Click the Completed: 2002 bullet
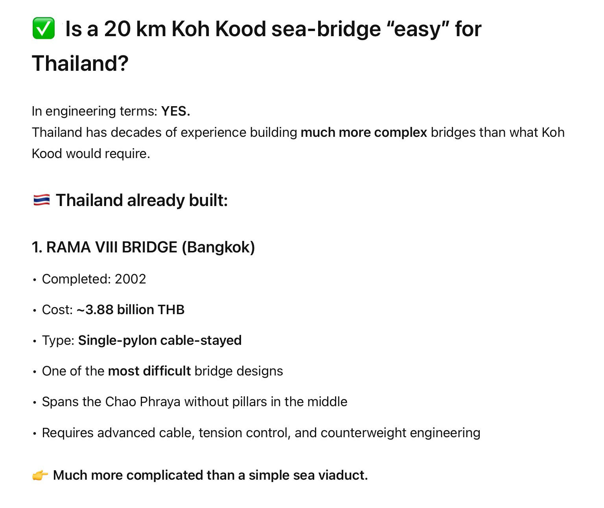The height and width of the screenshot is (508, 604). (x=94, y=279)
